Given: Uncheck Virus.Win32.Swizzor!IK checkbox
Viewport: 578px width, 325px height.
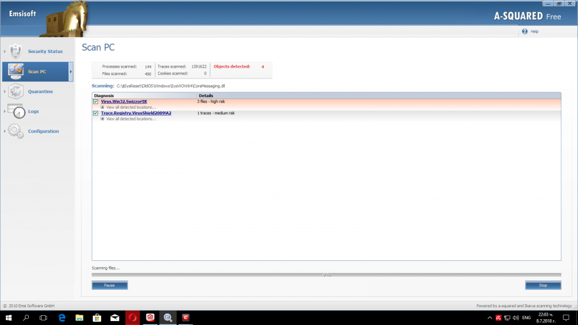Looking at the screenshot, I should click(x=95, y=102).
